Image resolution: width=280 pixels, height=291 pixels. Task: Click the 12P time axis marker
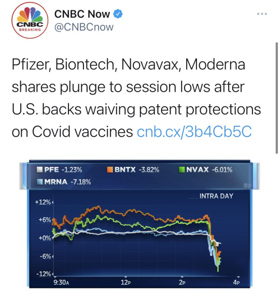pos(126,283)
